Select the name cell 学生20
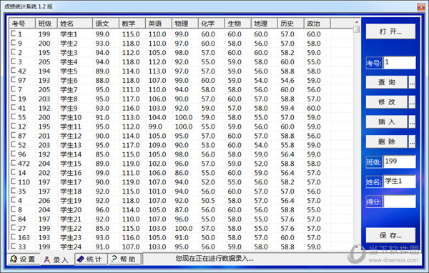Screen dimensions: 429x273 pyautogui.click(x=71, y=210)
